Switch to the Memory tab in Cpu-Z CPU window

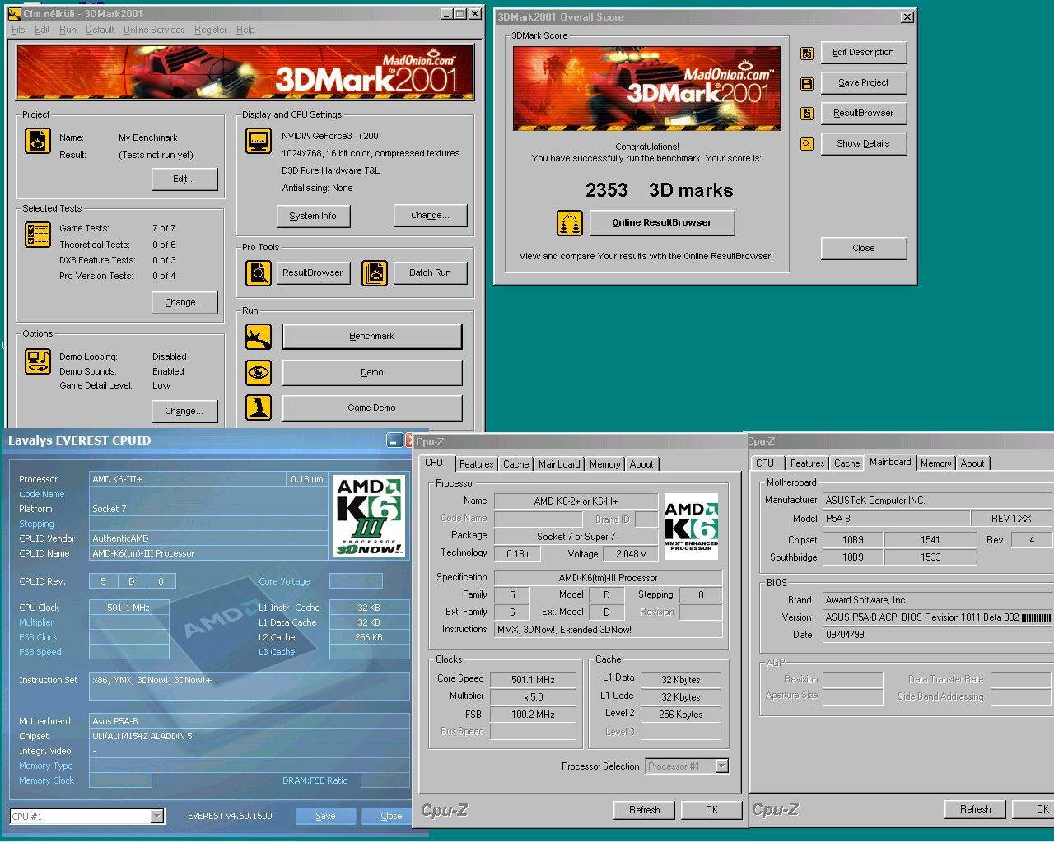(x=604, y=464)
